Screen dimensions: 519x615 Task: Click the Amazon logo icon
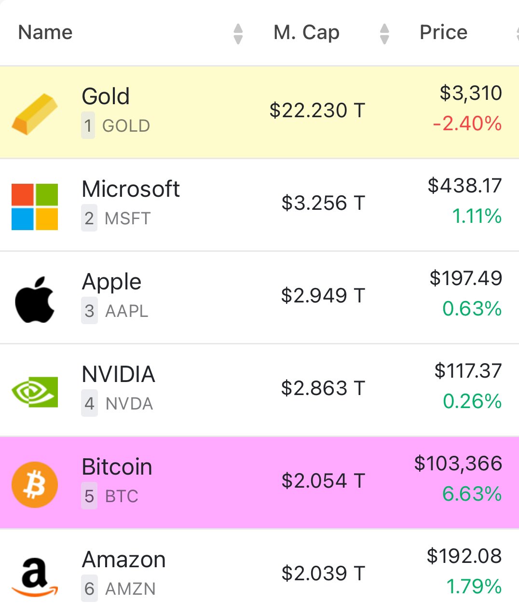coord(35,577)
